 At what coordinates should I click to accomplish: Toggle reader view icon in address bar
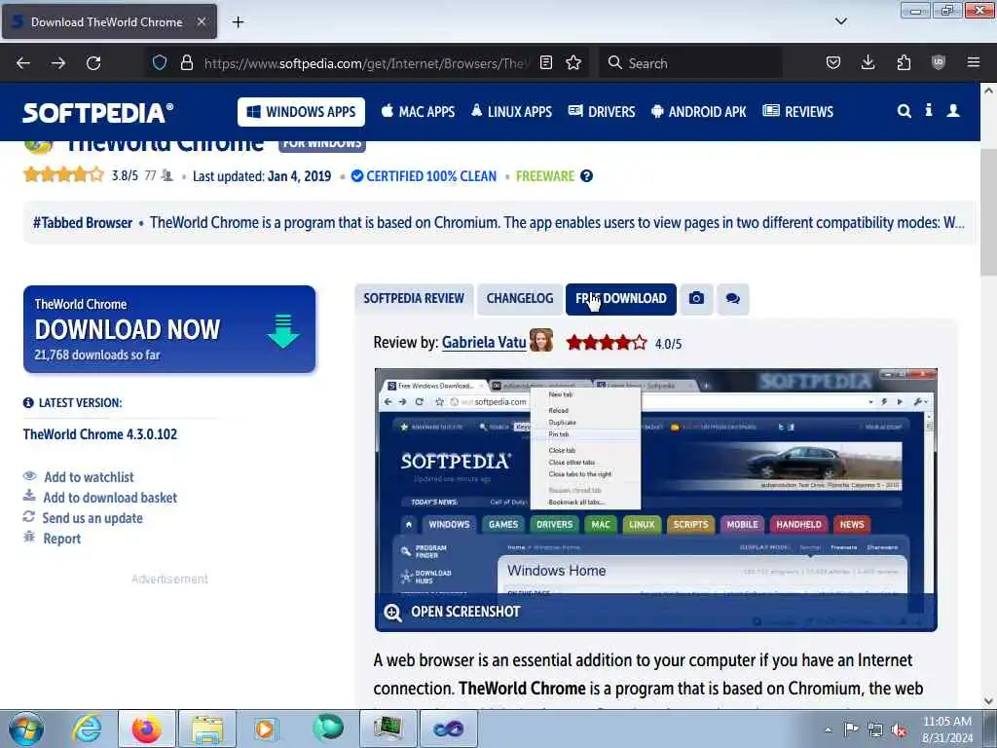545,62
